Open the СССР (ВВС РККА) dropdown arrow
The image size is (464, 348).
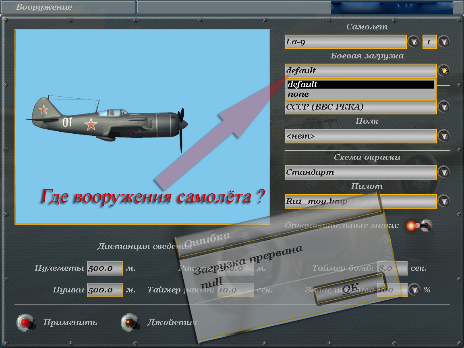tap(444, 106)
